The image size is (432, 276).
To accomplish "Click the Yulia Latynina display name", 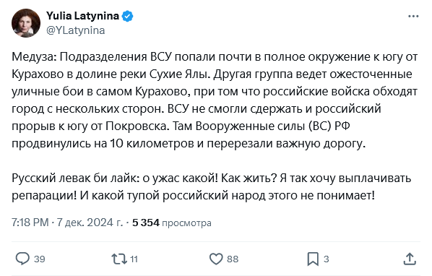I will 82,16.
